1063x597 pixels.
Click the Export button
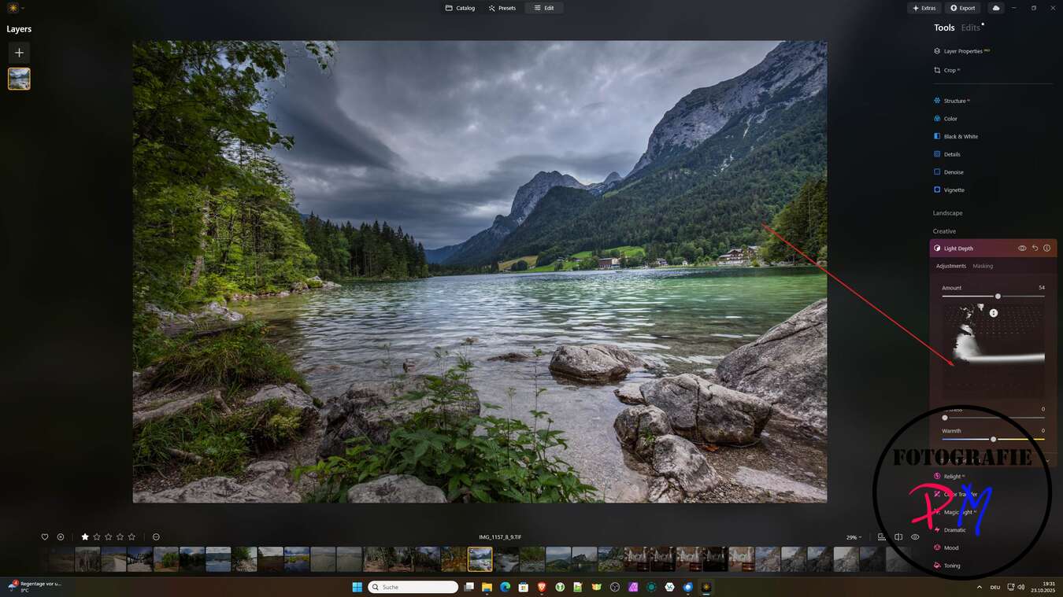click(962, 8)
